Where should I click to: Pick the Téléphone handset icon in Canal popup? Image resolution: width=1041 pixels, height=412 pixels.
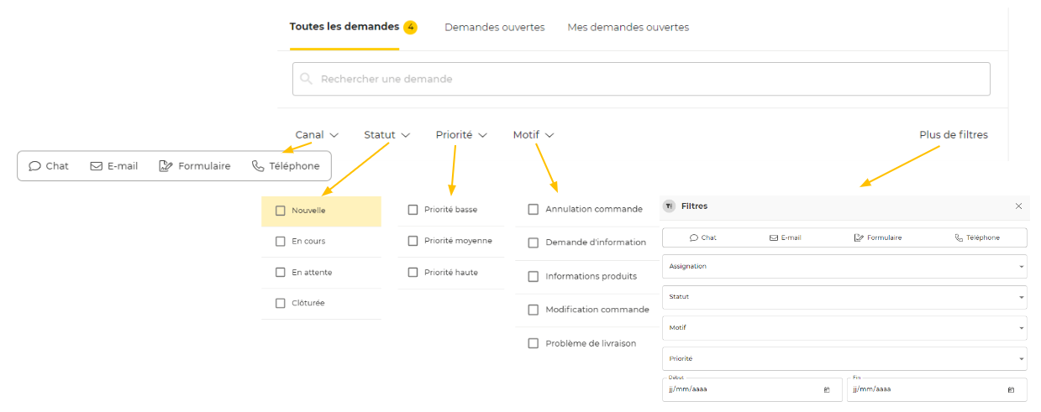pyautogui.click(x=258, y=166)
